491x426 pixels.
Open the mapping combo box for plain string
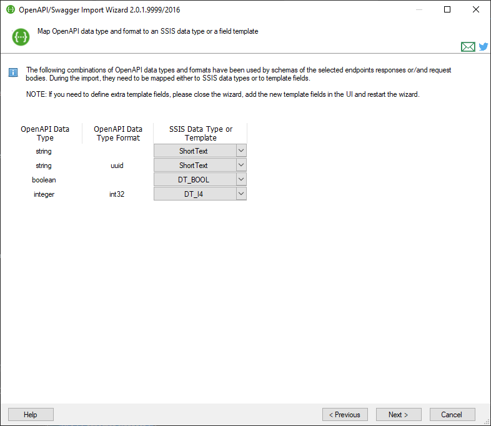(200, 151)
